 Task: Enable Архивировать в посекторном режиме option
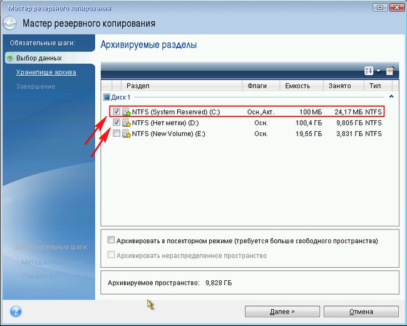tap(111, 240)
